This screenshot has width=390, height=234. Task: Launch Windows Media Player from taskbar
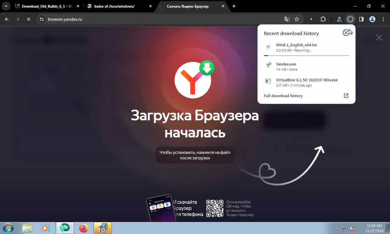(x=45, y=228)
